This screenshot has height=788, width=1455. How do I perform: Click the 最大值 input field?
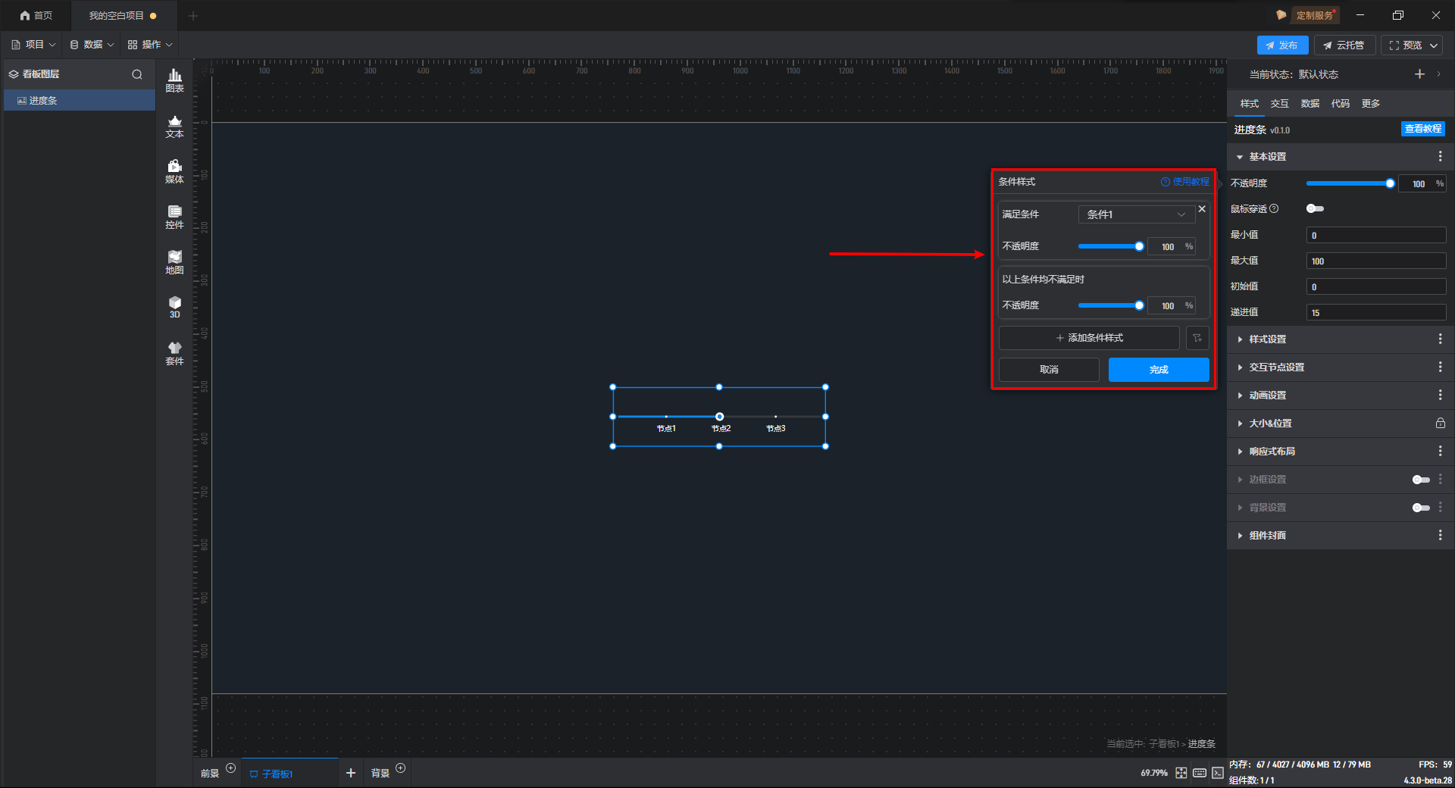[x=1375, y=261]
